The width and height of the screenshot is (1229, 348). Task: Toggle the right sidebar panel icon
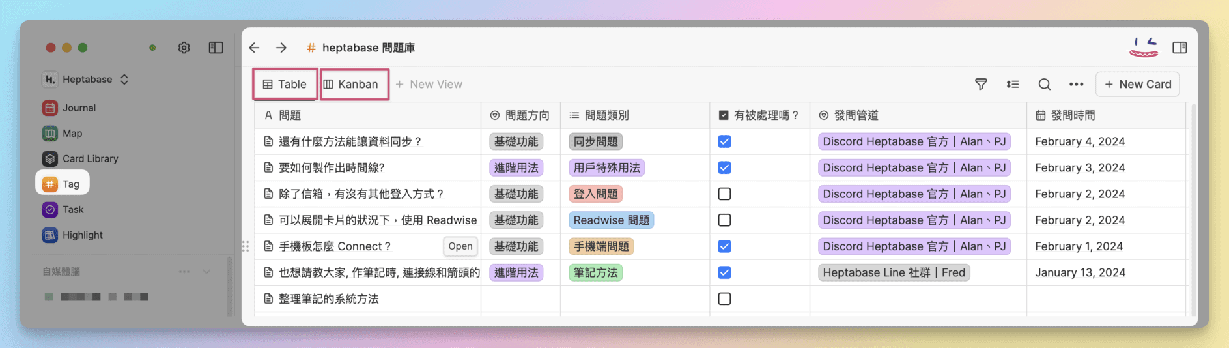1180,48
